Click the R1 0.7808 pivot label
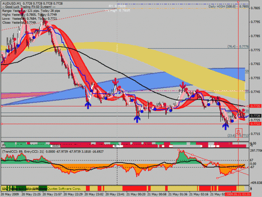This screenshot has width=262, height=197. pos(117,6)
